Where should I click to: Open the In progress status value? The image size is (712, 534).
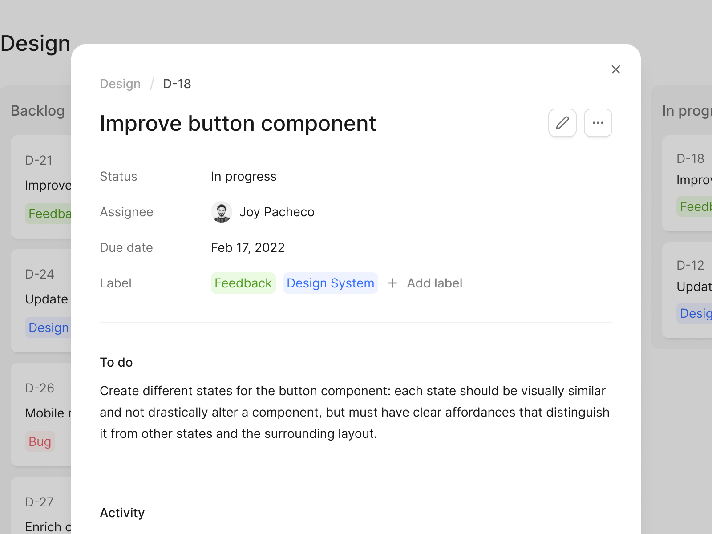pyautogui.click(x=243, y=176)
